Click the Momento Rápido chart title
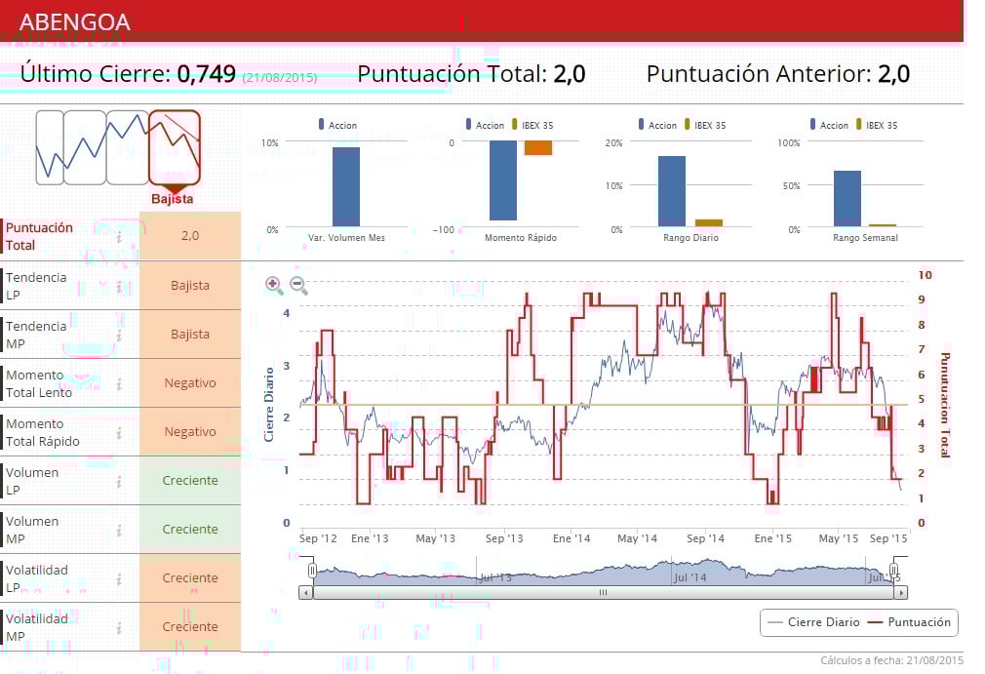 coord(521,237)
